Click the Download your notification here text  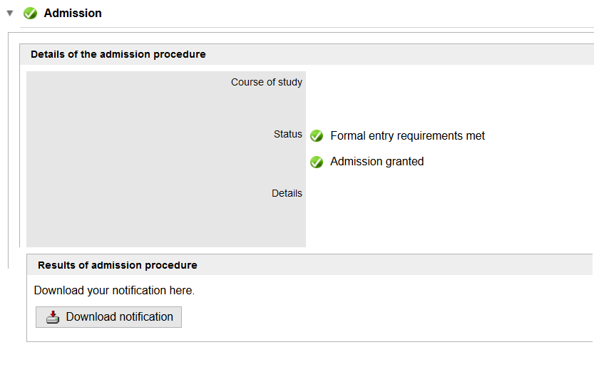[114, 291]
